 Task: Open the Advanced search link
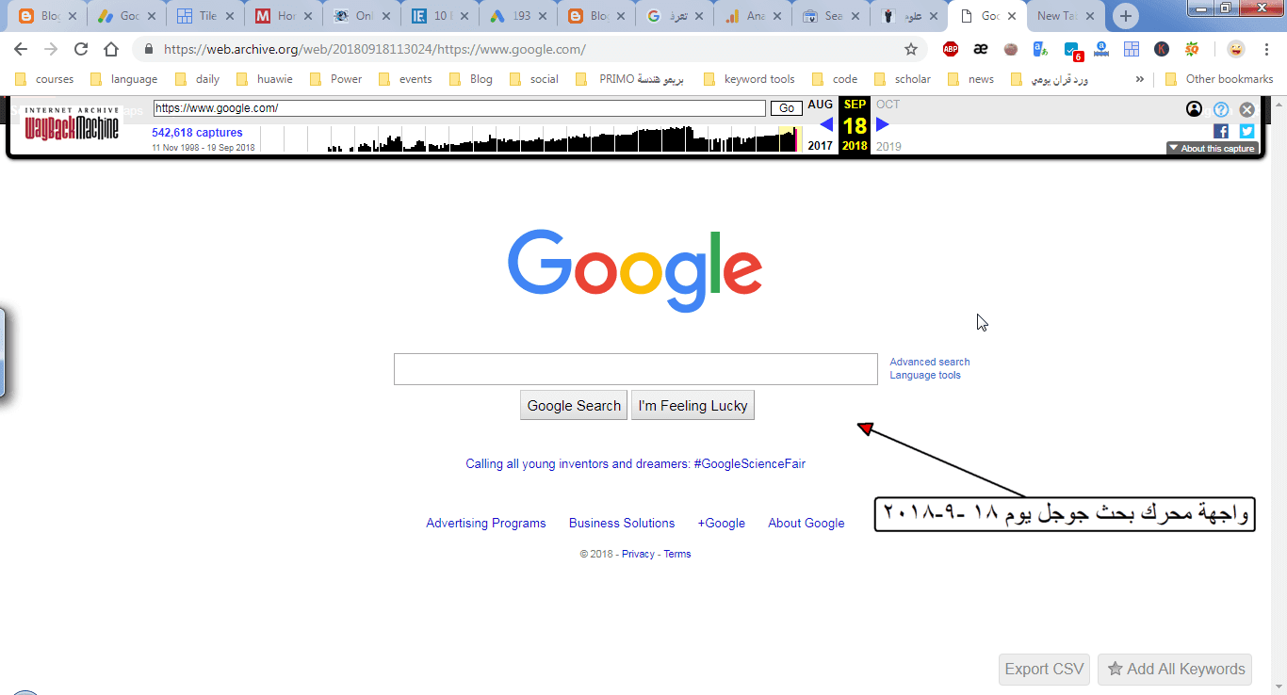929,362
